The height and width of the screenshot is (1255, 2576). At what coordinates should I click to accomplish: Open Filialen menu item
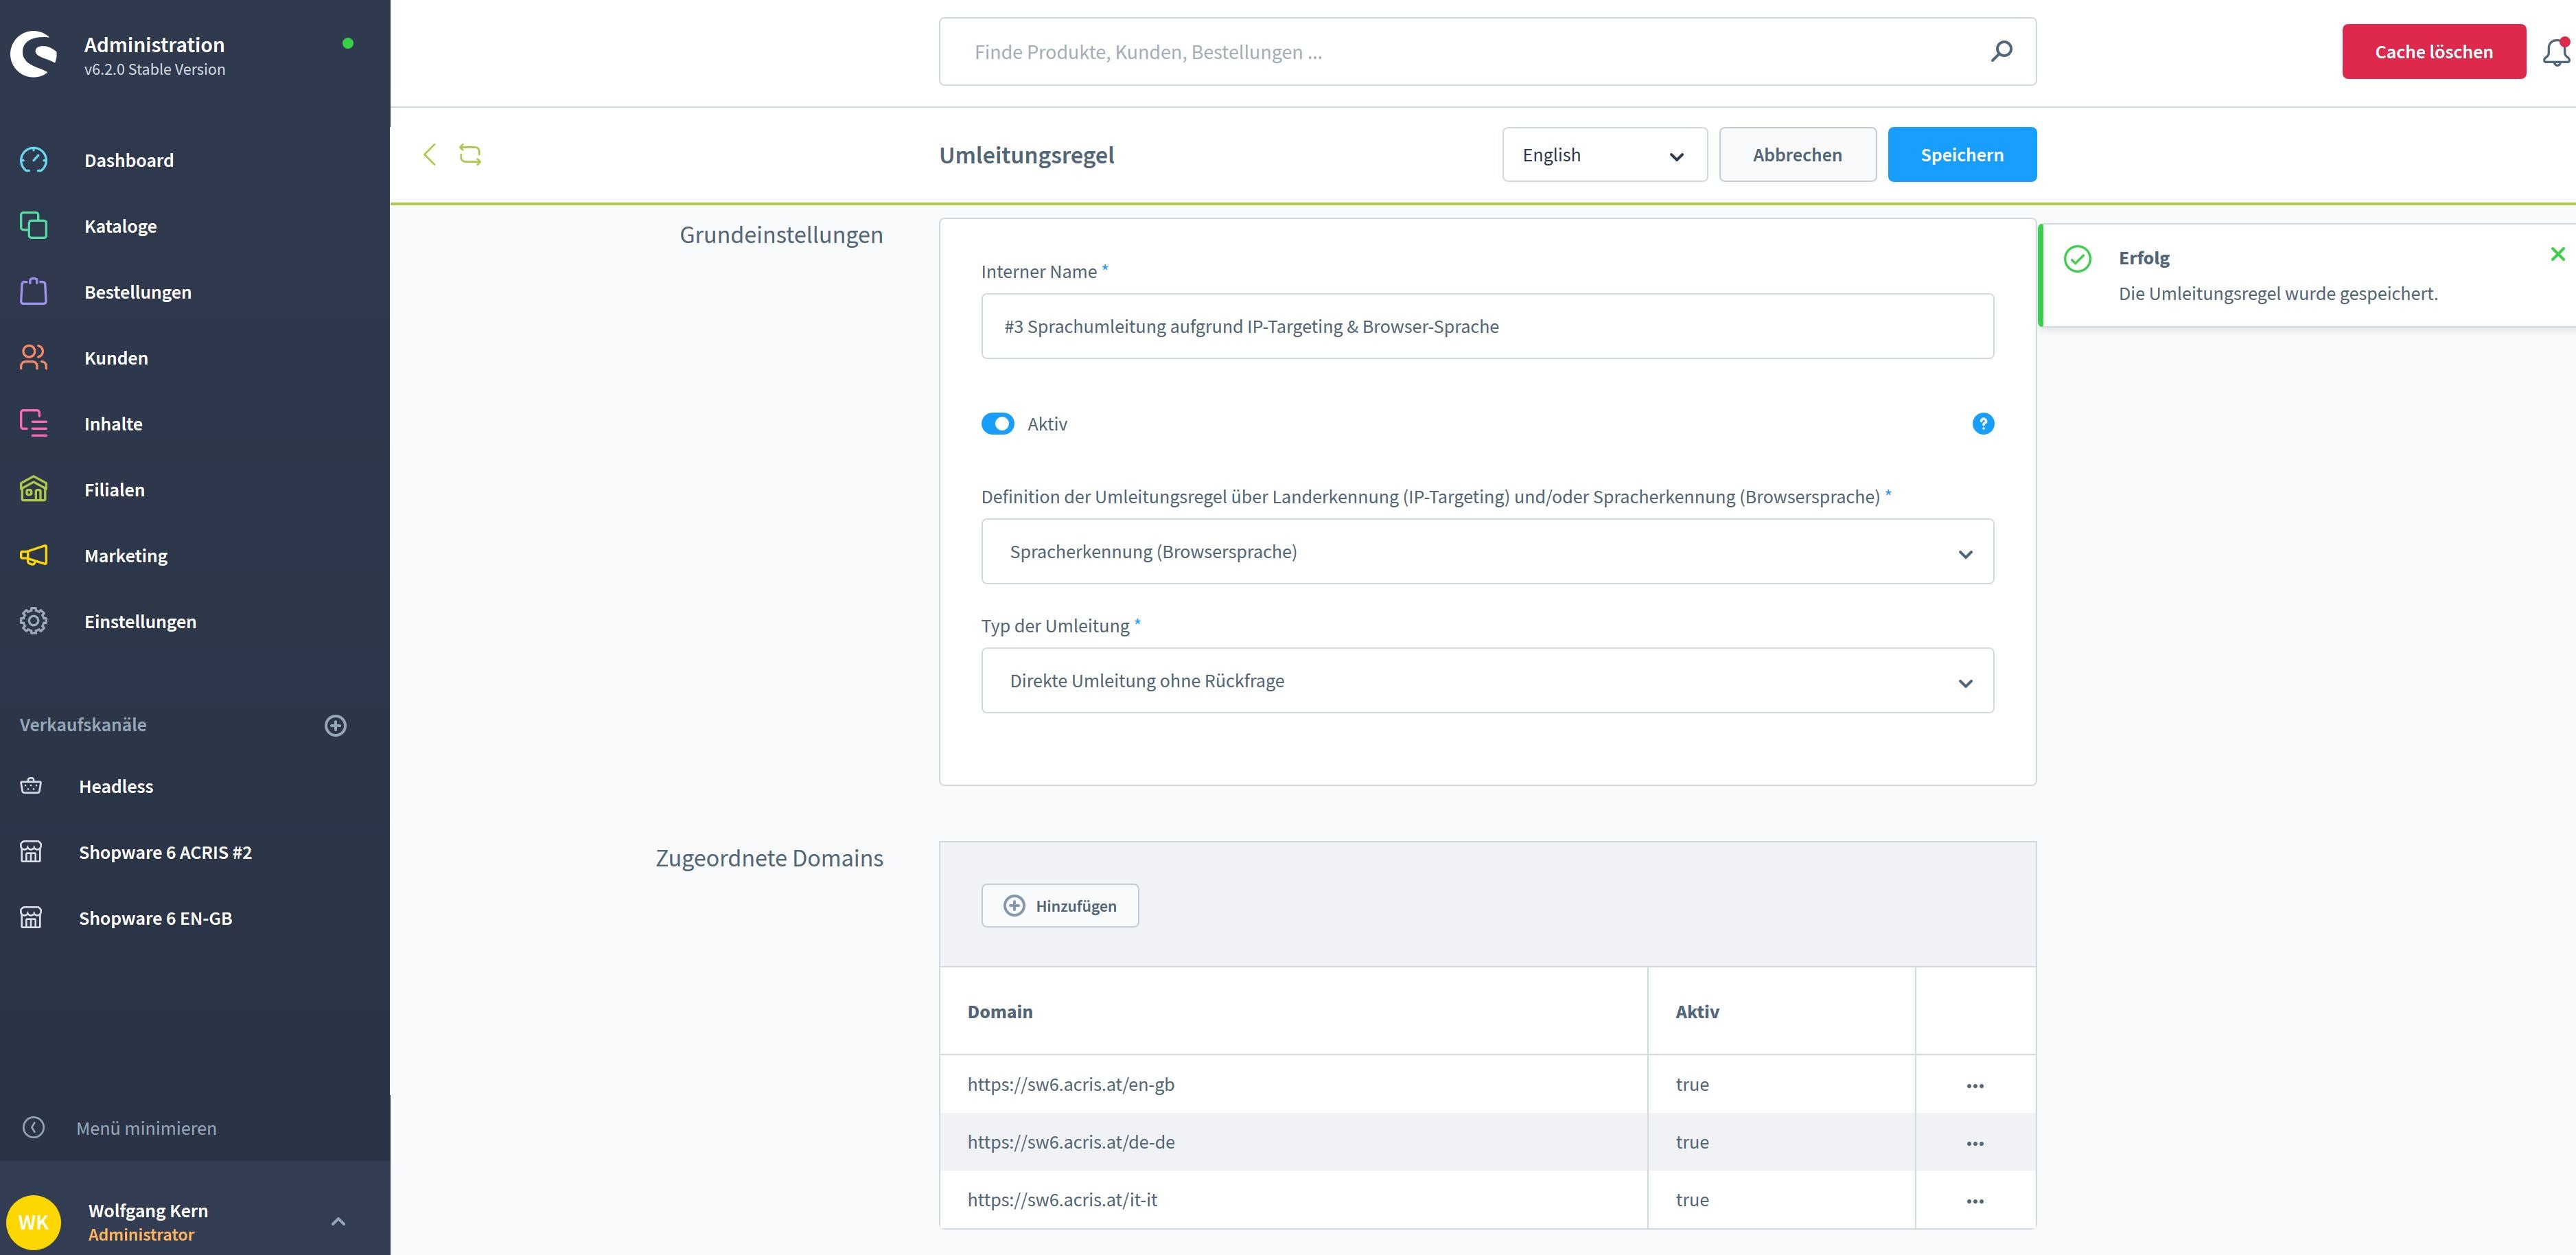tap(114, 490)
